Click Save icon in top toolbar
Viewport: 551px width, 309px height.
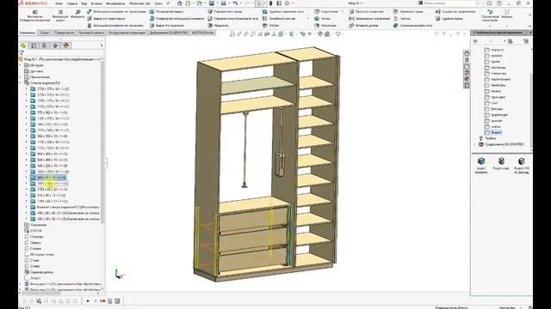pos(212,3)
